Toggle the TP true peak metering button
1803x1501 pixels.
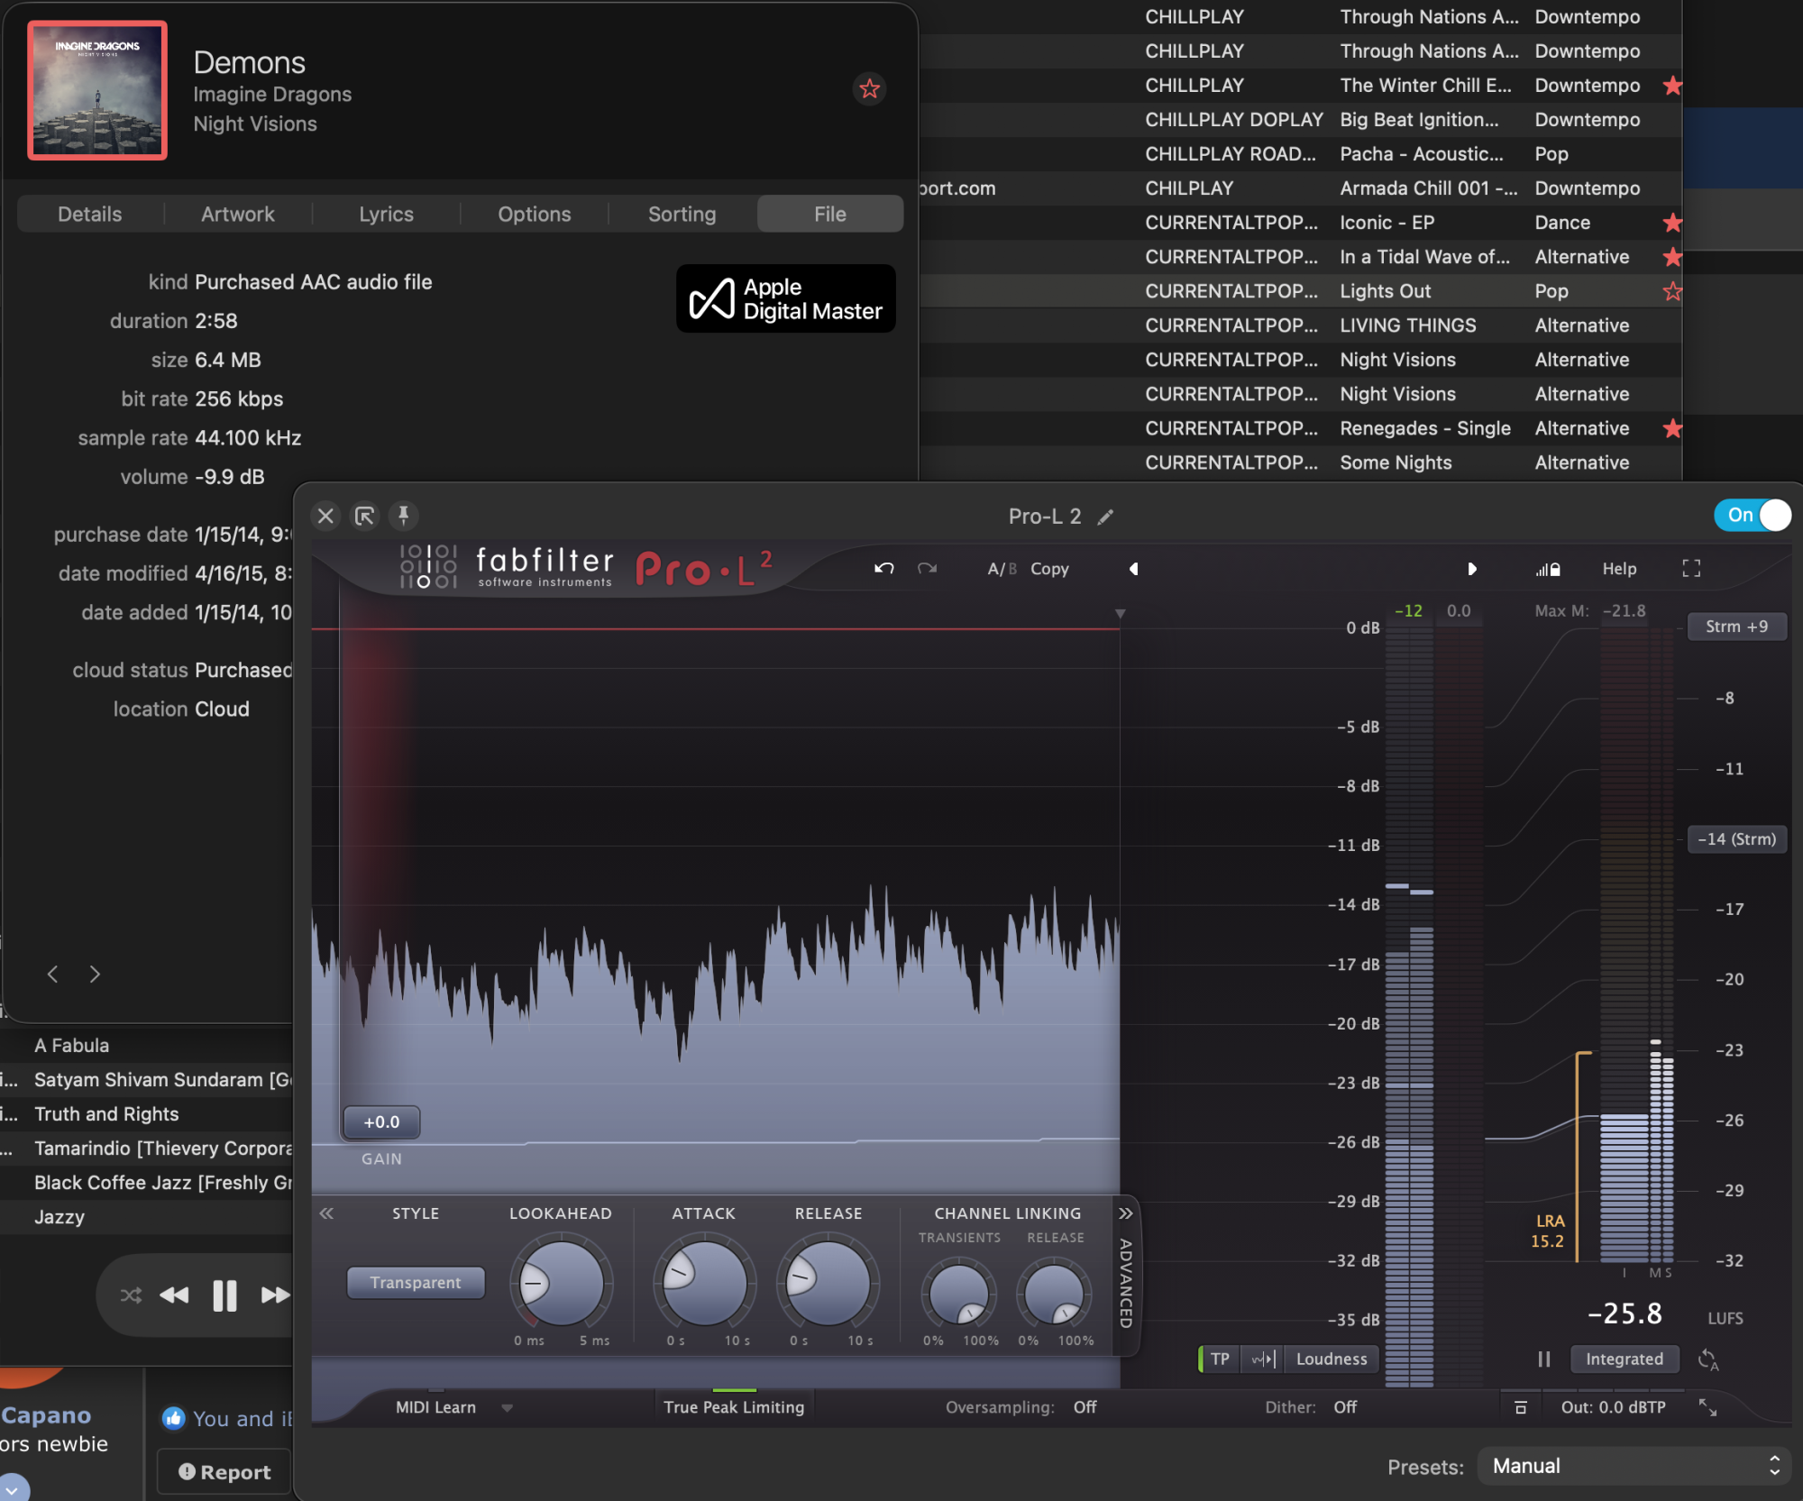click(x=1219, y=1359)
